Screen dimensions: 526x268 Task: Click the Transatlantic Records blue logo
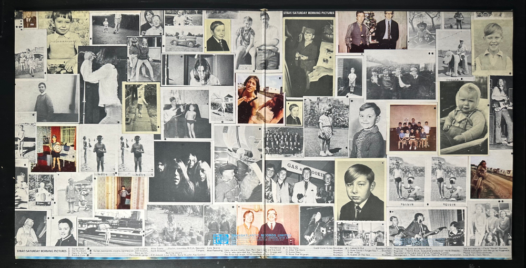click(221, 239)
